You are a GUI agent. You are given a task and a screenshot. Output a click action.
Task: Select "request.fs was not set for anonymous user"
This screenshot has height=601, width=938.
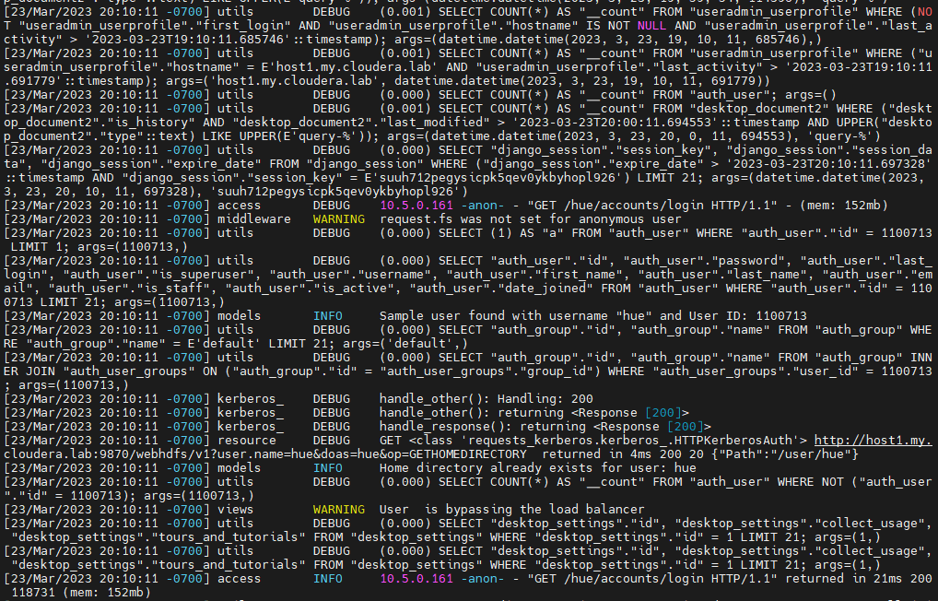pyautogui.click(x=530, y=219)
